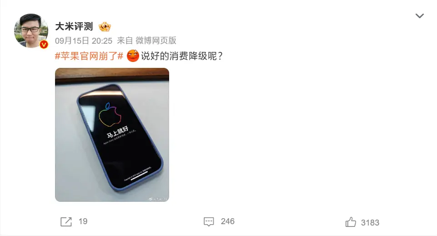437x236 pixels.
Task: Open 大米评测 profile avatar
Action: (31, 31)
